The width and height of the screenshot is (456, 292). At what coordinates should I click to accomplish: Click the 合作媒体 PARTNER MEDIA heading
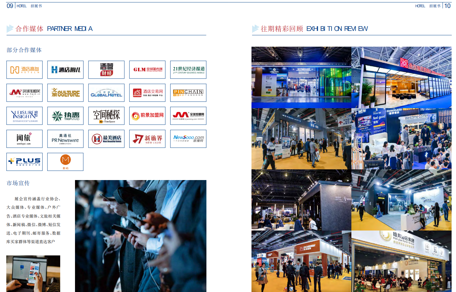tap(54, 29)
